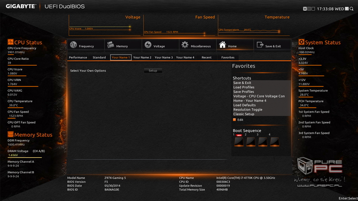Click the Host Clock value 100.02MHz
The width and height of the screenshot is (358, 201).
[x=307, y=52]
